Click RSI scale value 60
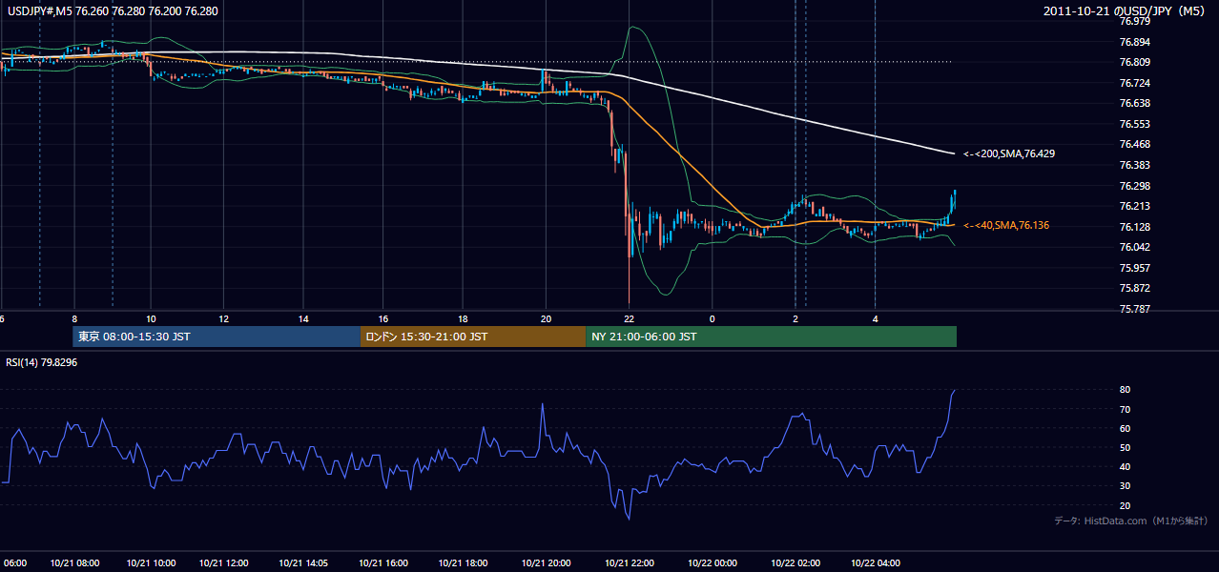The height and width of the screenshot is (572, 1219). coord(1125,428)
